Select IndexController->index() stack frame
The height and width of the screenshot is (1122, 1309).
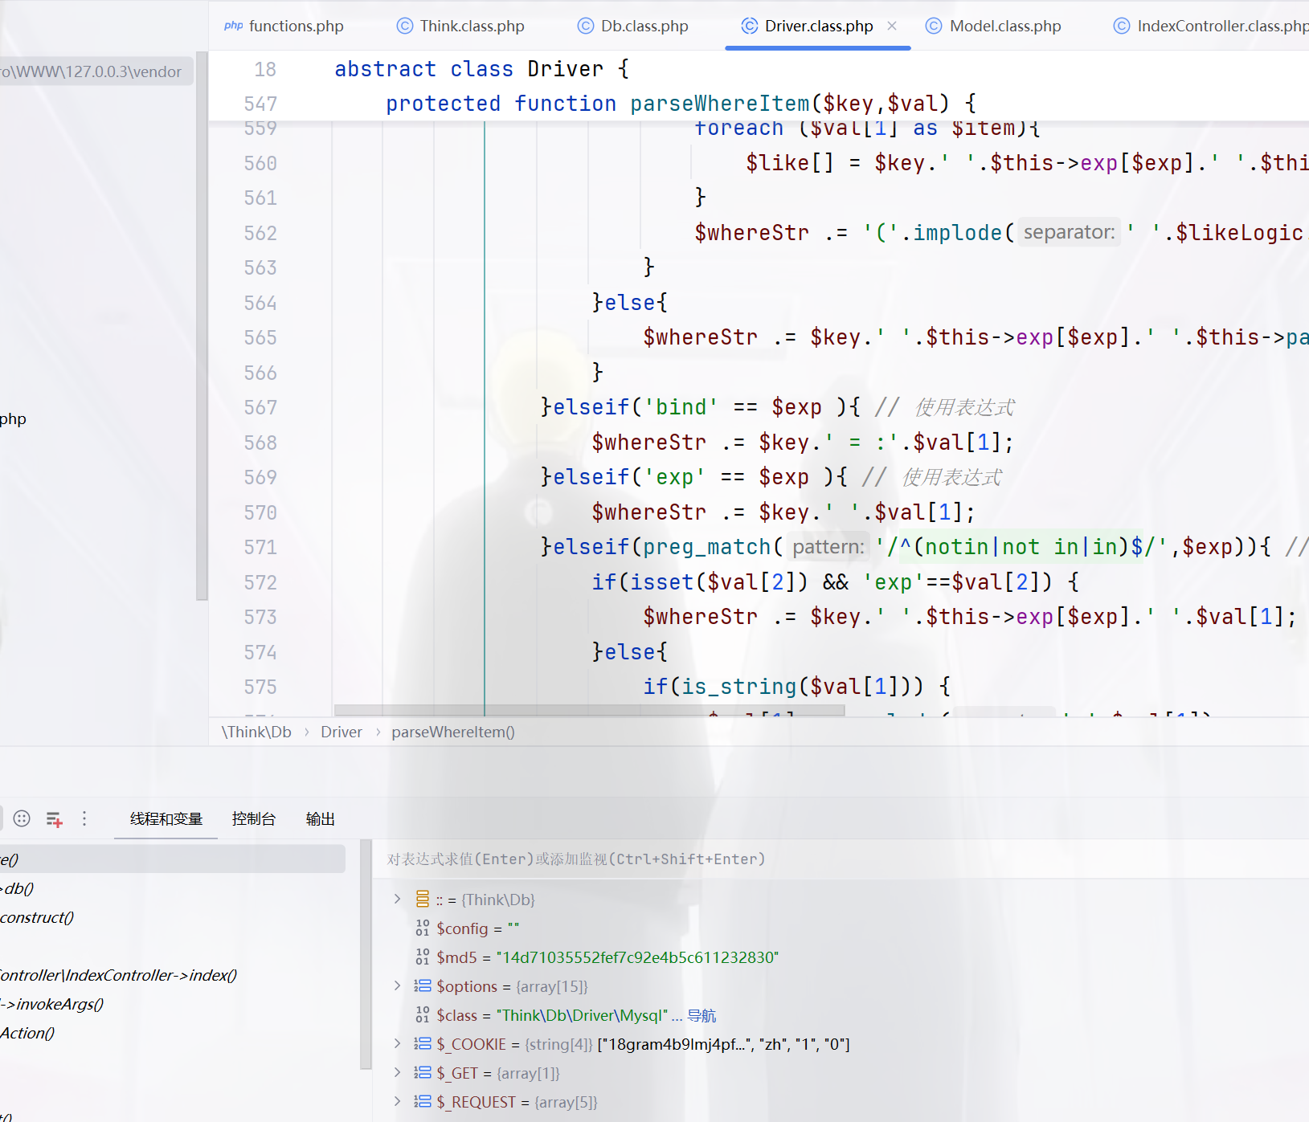(x=119, y=975)
